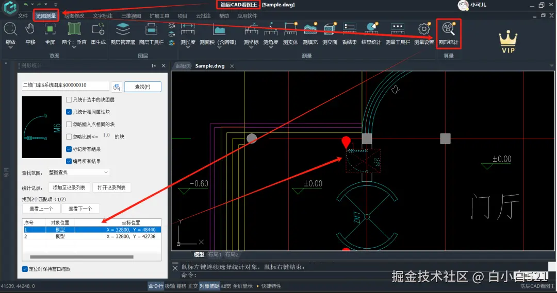
Task: Select the 测长度 measure length tool
Action: [x=188, y=29]
